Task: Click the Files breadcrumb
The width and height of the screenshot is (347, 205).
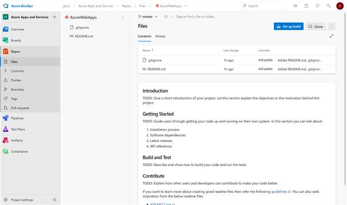Action: pyautogui.click(x=143, y=6)
